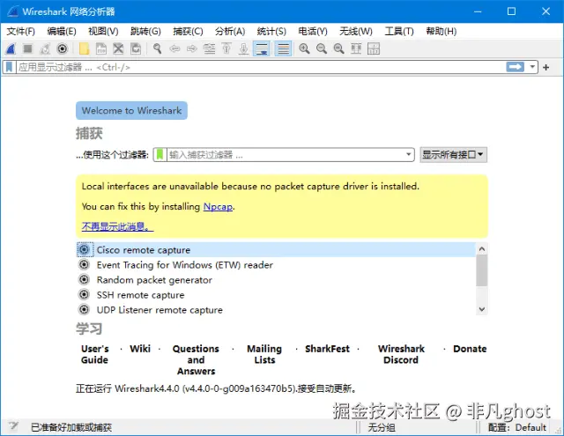The height and width of the screenshot is (436, 564).
Task: Open the 显示所有接口 dropdown
Action: (x=453, y=154)
